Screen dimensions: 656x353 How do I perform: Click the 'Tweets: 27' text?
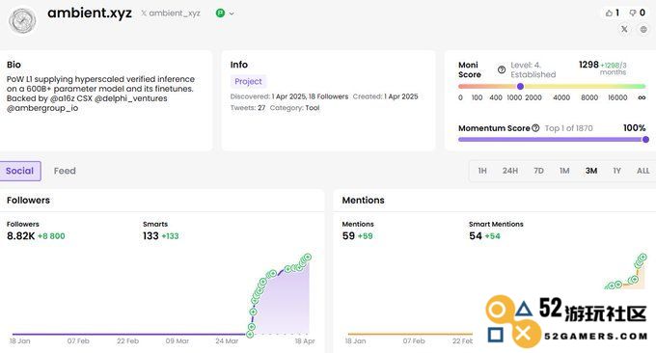248,108
